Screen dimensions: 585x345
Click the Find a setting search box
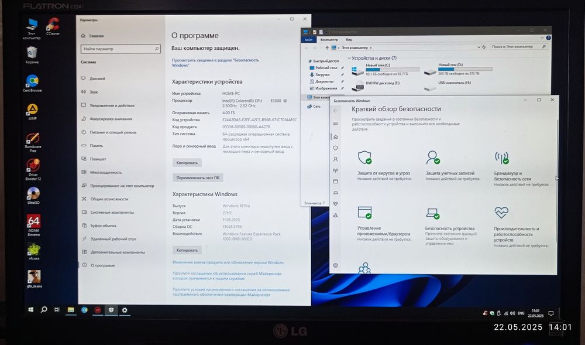coord(121,49)
